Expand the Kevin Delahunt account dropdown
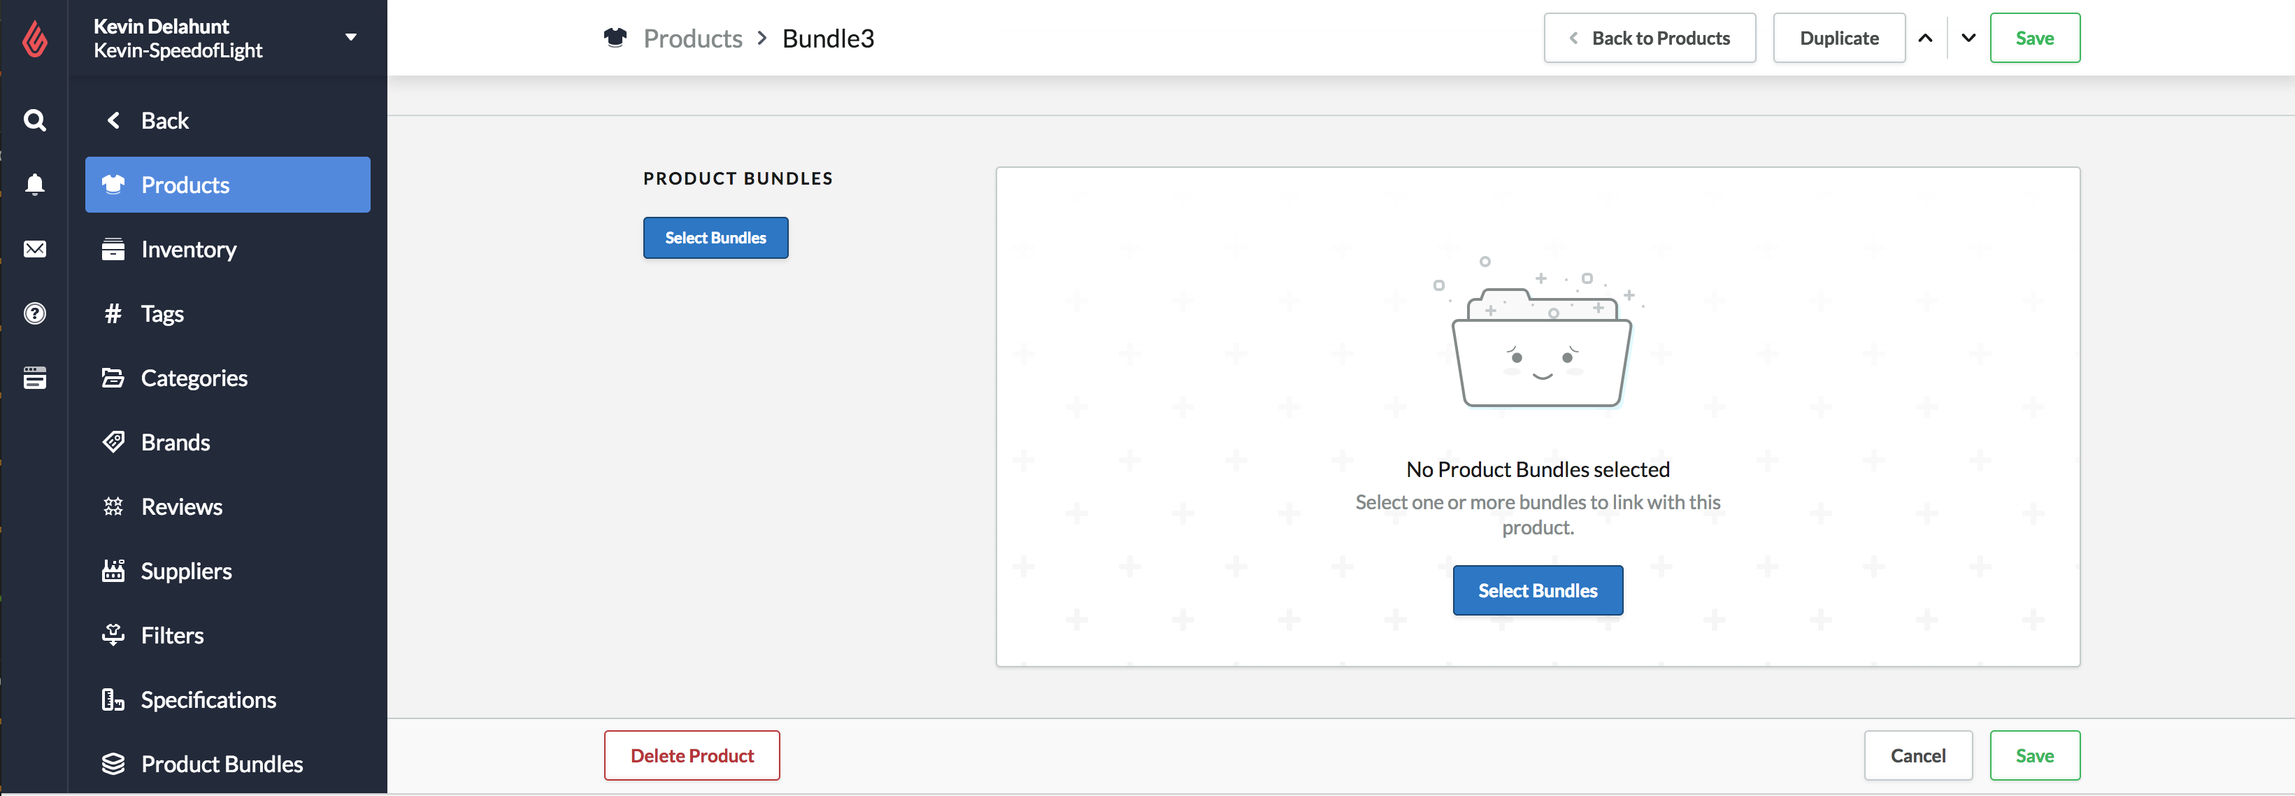Viewport: 2295px width, 796px height. pos(351,38)
